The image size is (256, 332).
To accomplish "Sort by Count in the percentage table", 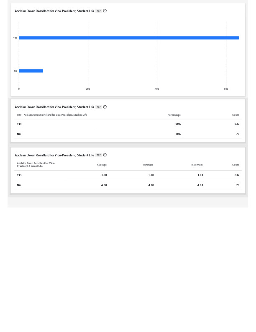I will [x=236, y=115].
